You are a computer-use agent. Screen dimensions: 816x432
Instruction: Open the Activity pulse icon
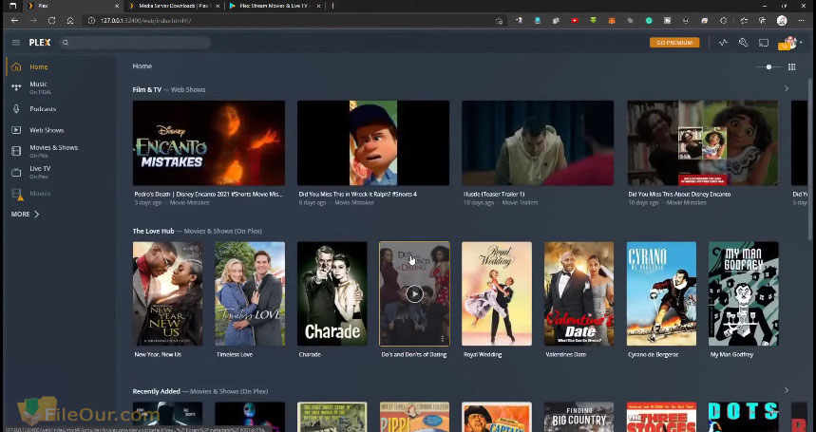pos(723,43)
